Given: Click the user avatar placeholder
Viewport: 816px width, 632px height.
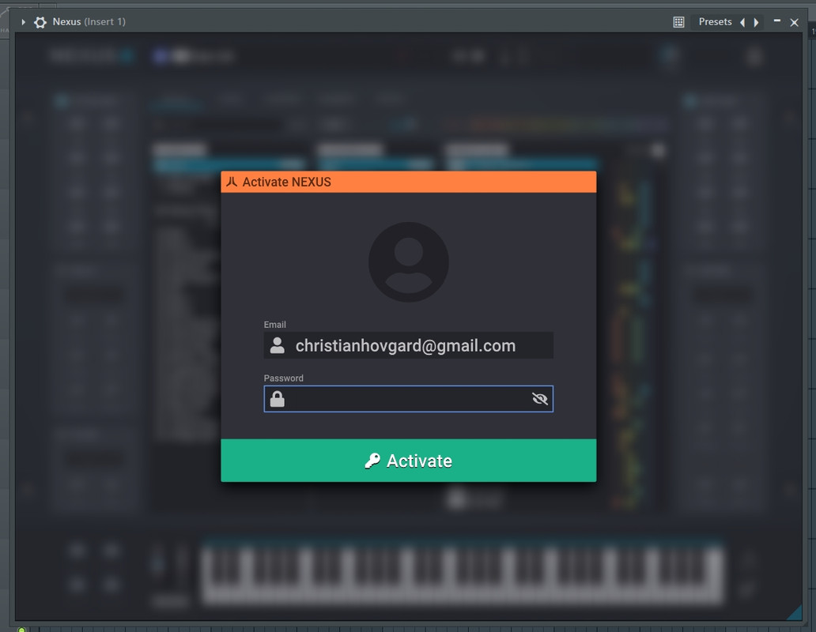Looking at the screenshot, I should click(x=409, y=262).
